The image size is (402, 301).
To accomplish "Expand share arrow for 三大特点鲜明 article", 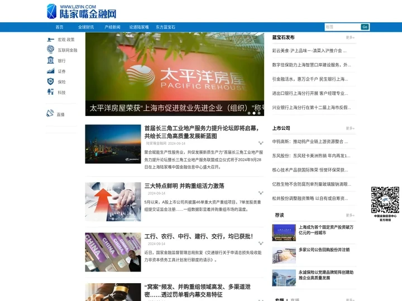I will (261, 193).
